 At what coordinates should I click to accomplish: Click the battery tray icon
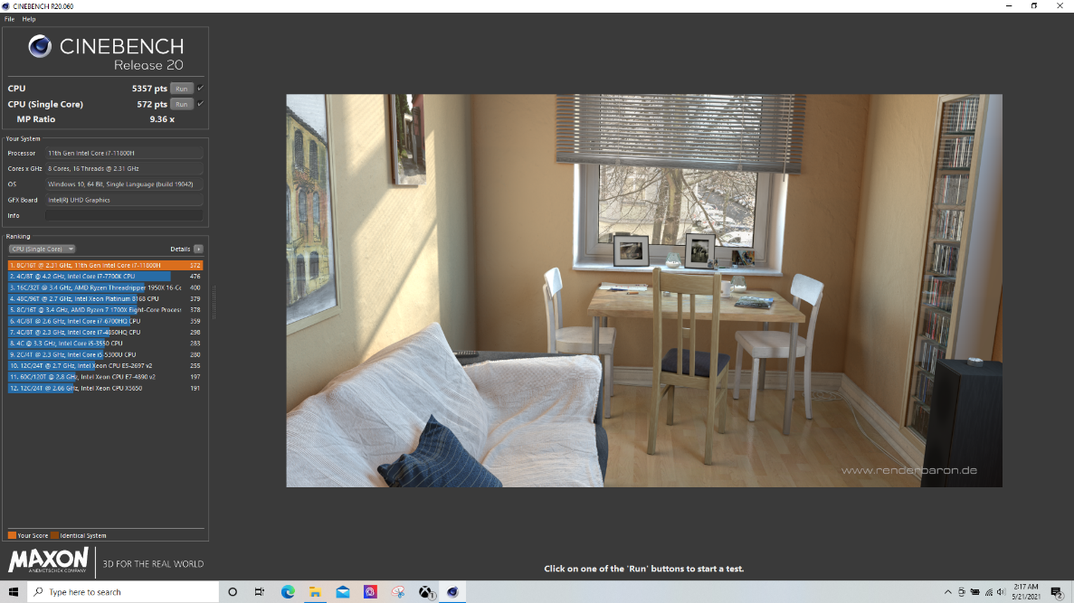coord(974,592)
